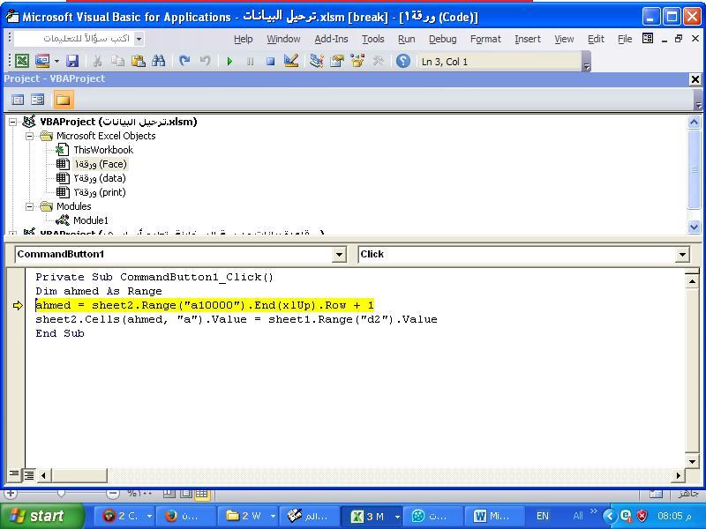Click the EN language indicator in taskbar

click(x=543, y=516)
